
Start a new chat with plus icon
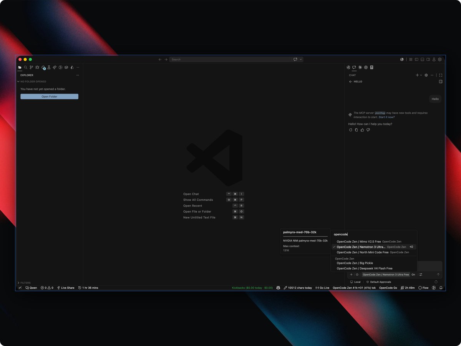point(417,75)
